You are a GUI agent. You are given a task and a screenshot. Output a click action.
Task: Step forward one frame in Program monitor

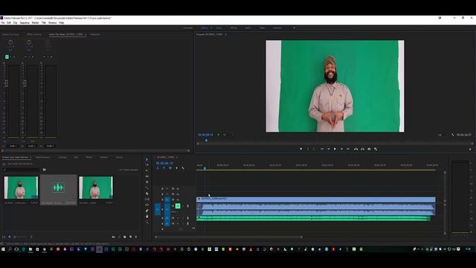[x=341, y=149]
